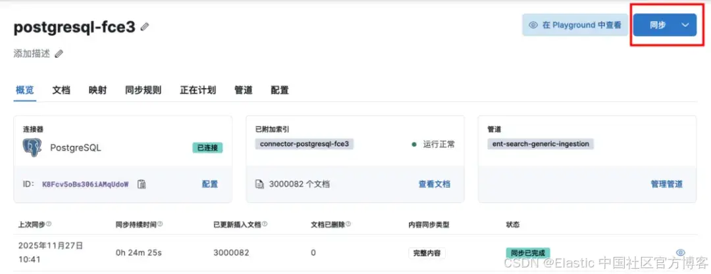
Task: Open the 同步 dropdown chevron
Action: point(685,26)
